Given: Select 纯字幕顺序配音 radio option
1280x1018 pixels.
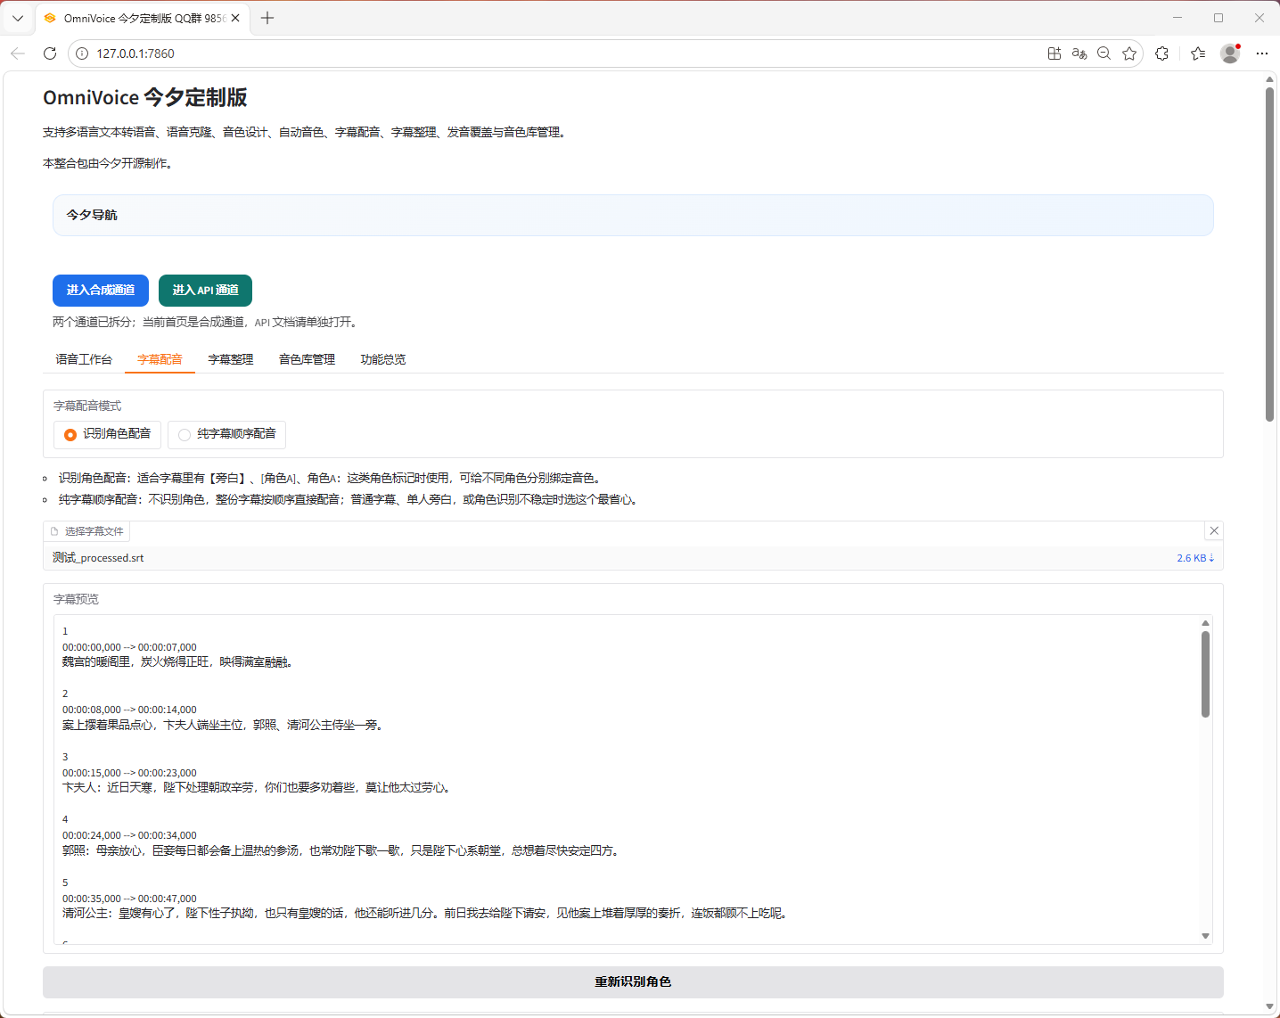Looking at the screenshot, I should coord(185,434).
